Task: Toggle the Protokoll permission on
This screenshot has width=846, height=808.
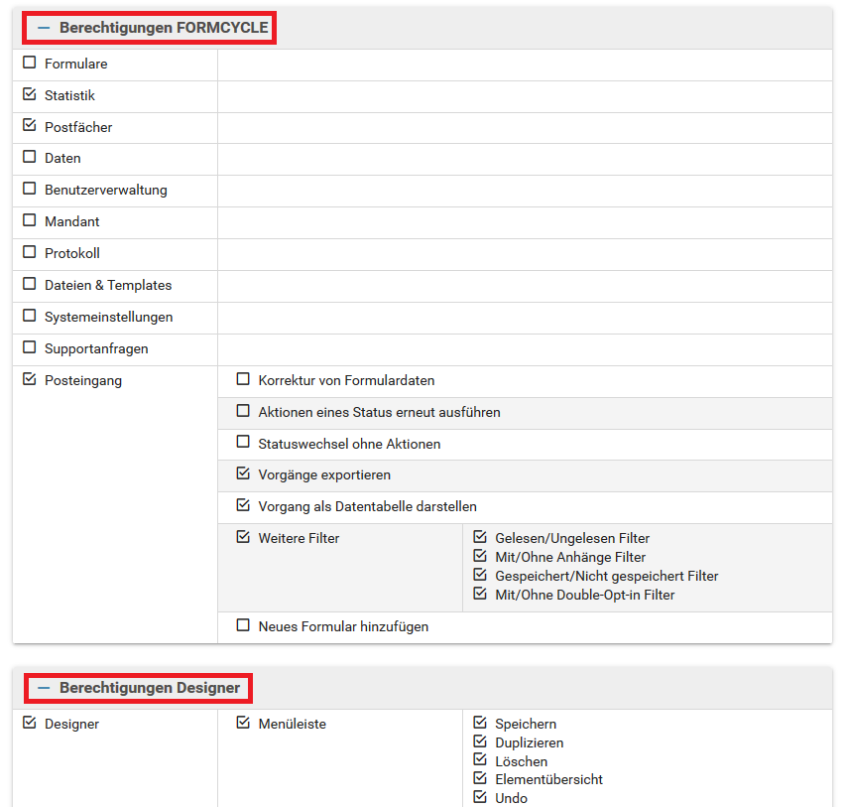Action: click(x=29, y=252)
